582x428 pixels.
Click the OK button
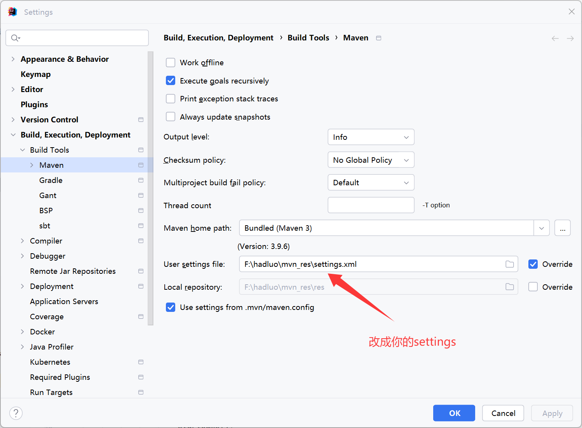click(x=454, y=413)
